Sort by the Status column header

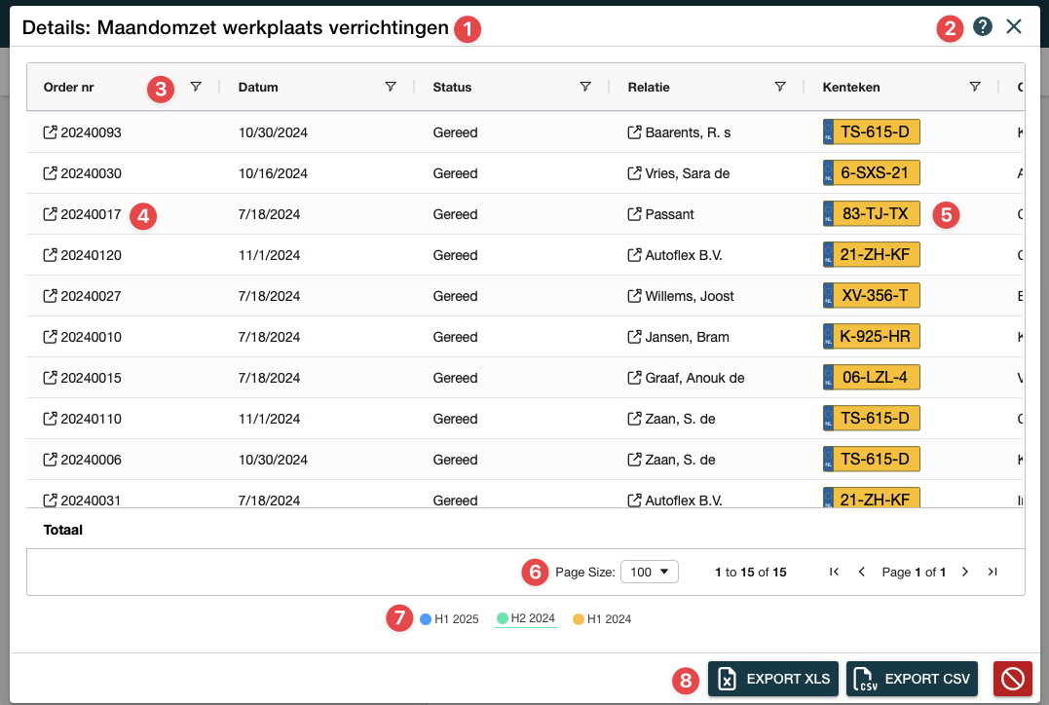[x=452, y=87]
